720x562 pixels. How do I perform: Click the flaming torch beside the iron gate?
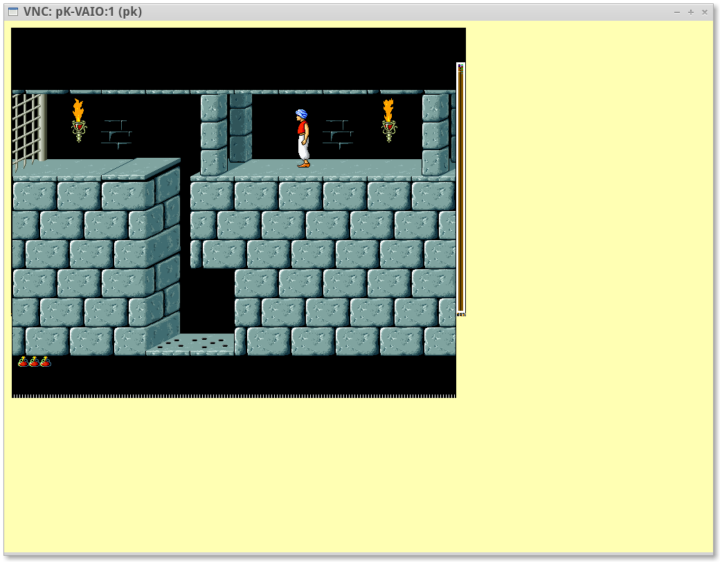coord(79,120)
